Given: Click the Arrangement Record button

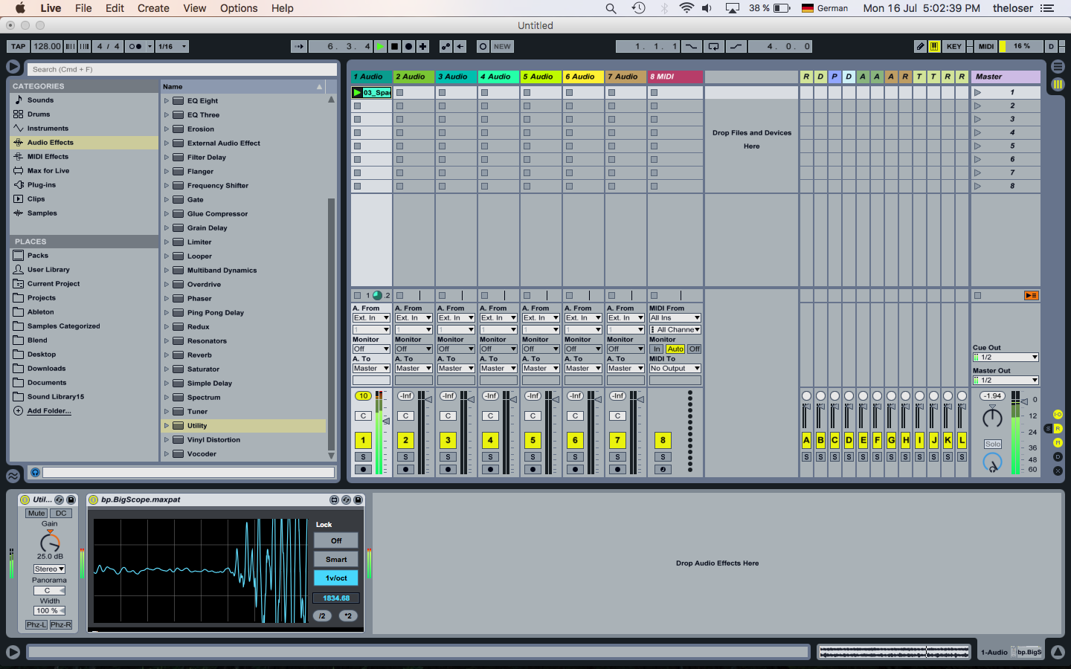Looking at the screenshot, I should coord(408,46).
